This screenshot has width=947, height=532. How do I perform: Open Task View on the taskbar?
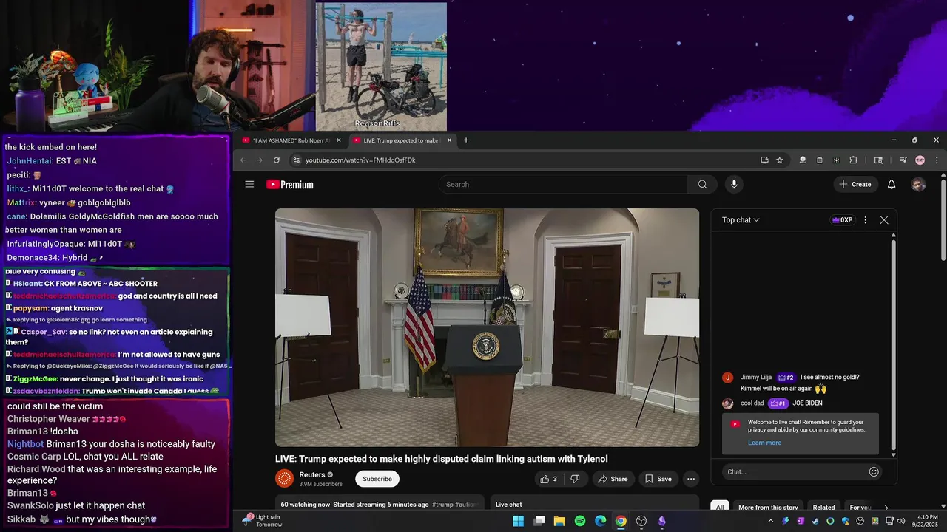coord(539,521)
